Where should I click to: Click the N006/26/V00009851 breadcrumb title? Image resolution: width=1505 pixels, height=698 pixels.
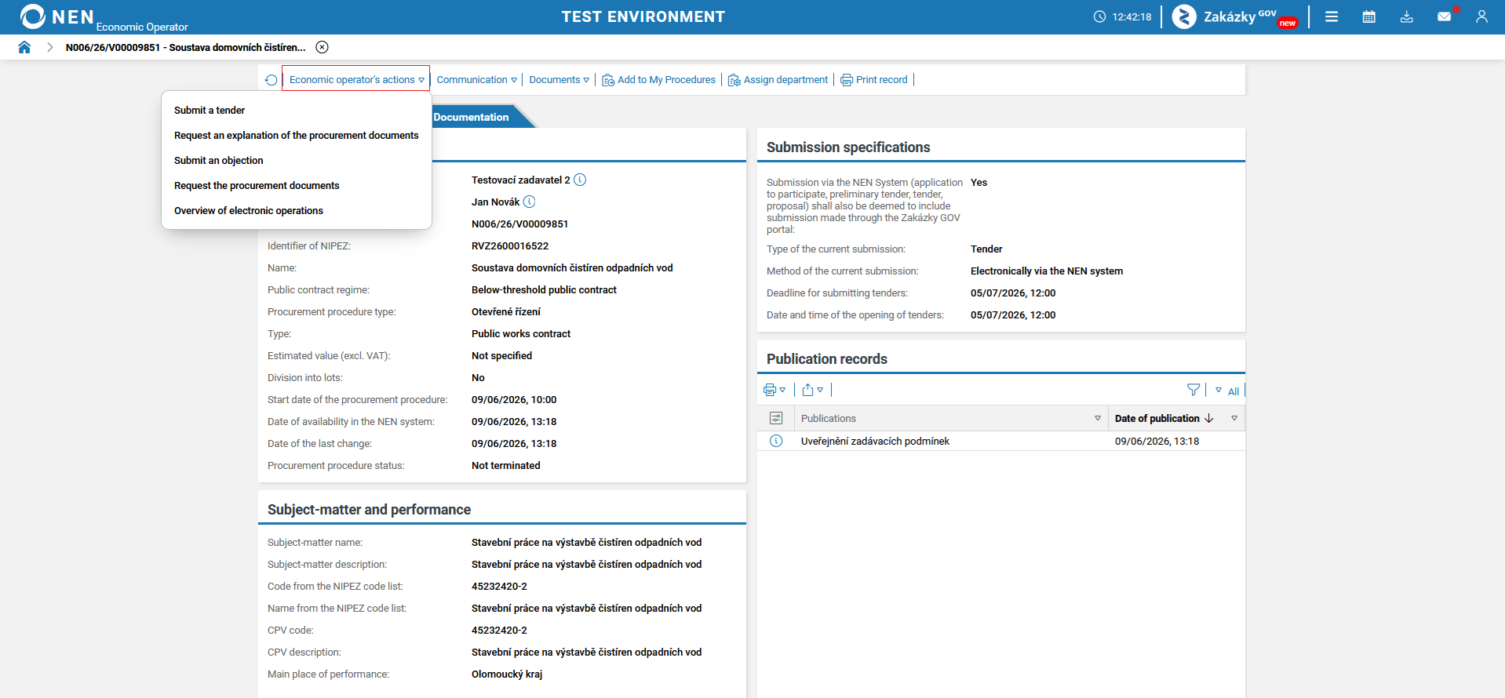(x=186, y=47)
